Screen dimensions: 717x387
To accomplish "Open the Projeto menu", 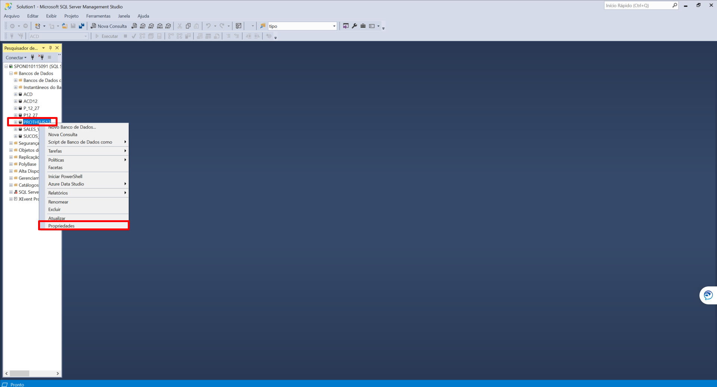I will 71,16.
